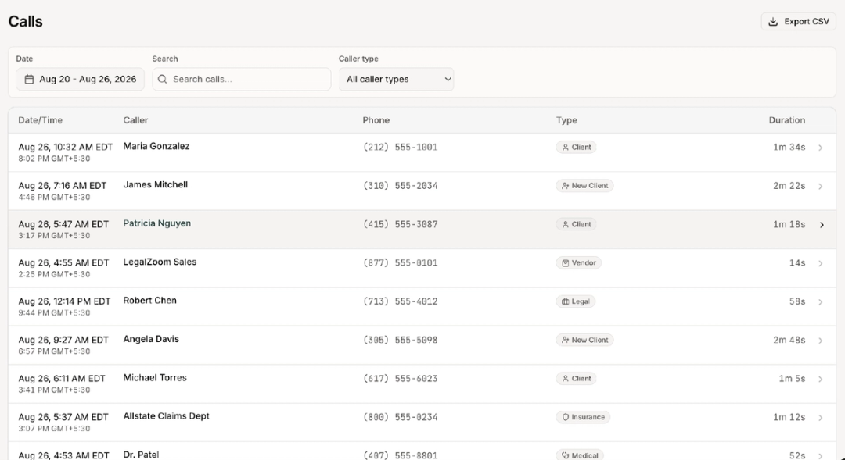Click the calendar icon in date filter
Viewport: 845px width, 460px height.
coord(29,79)
